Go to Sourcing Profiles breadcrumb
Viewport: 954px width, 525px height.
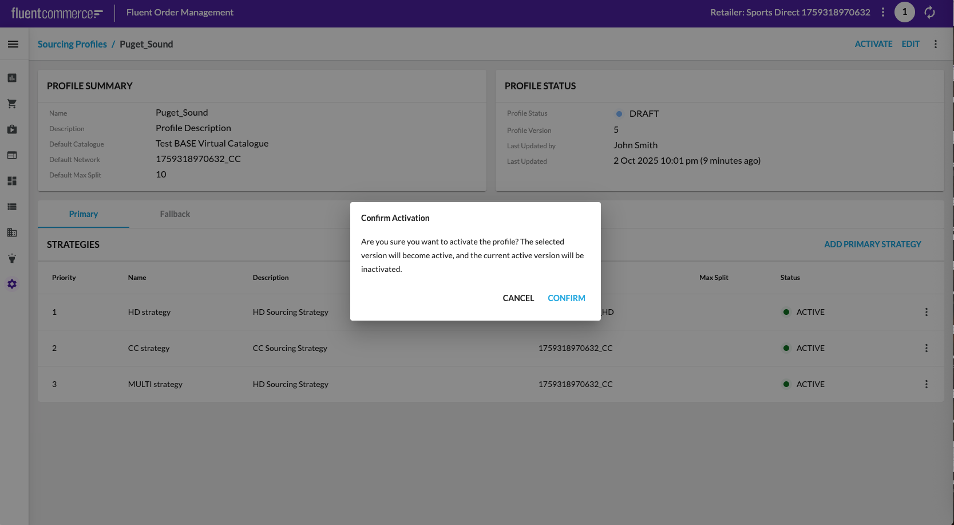pos(72,44)
